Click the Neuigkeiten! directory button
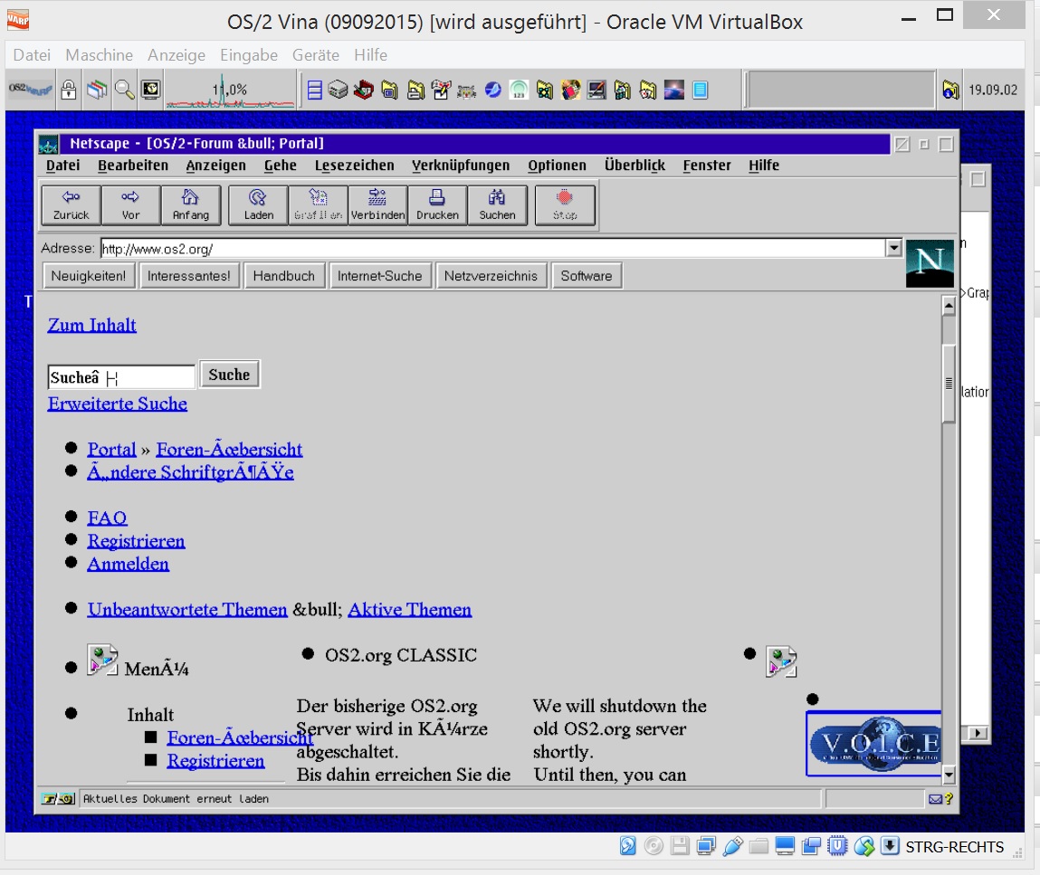Screen dimensions: 1040x875 (x=88, y=276)
